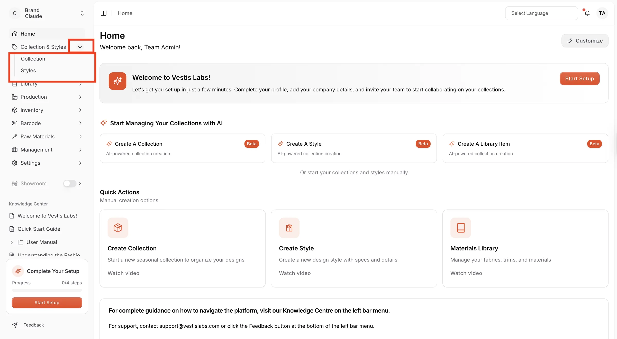Click the Production chart icon
Viewport: 617px width, 339px height.
pyautogui.click(x=15, y=97)
